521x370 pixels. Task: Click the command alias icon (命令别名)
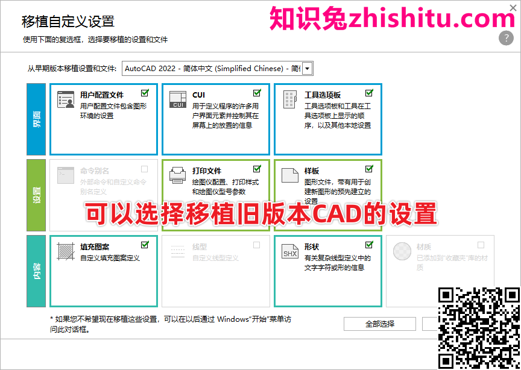(x=66, y=176)
